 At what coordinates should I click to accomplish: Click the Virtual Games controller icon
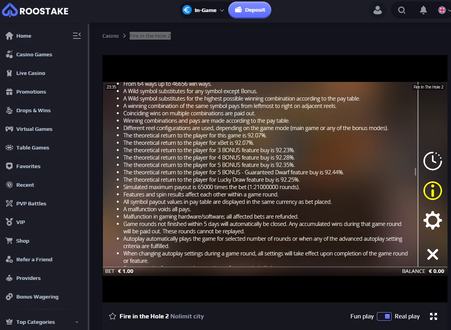(9, 129)
